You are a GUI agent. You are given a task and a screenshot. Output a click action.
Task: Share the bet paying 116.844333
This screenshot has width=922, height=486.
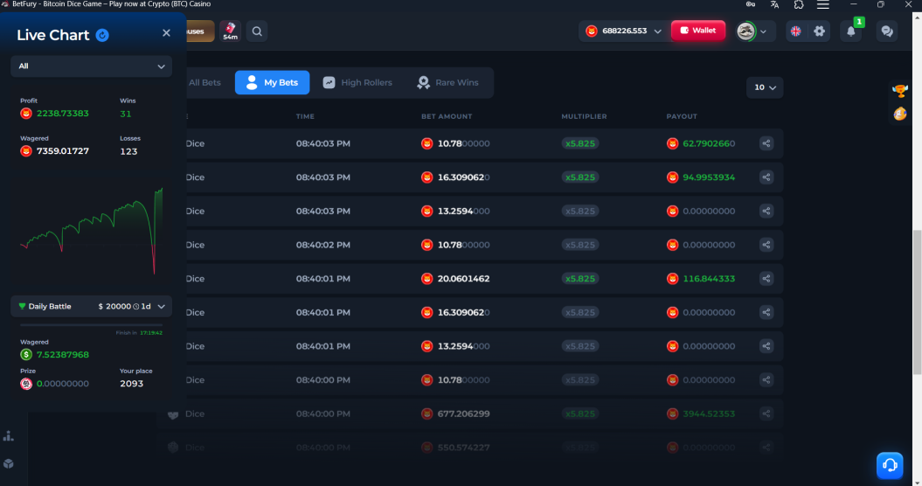[766, 279]
